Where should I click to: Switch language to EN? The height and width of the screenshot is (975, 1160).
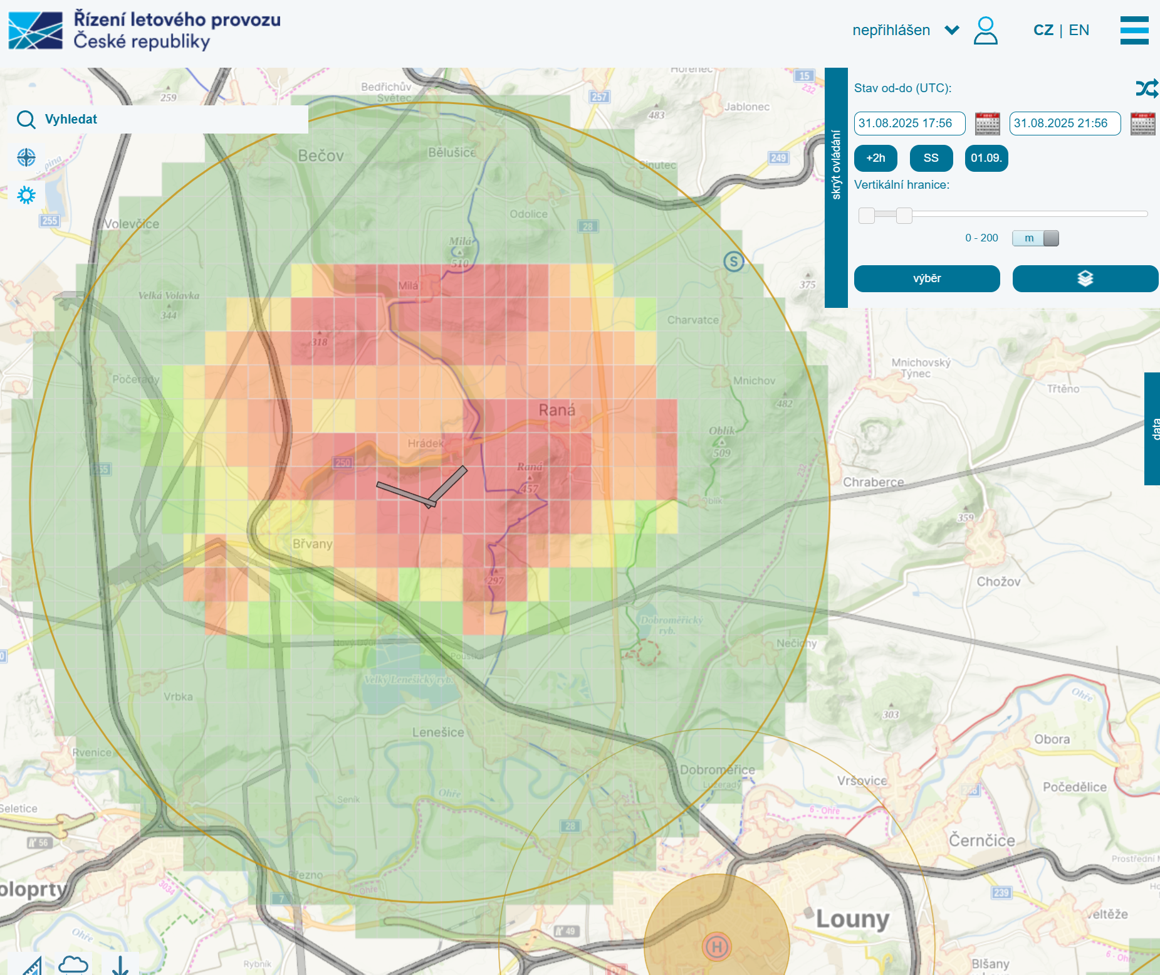click(1079, 30)
